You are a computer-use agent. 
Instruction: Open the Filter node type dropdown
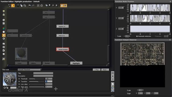(x=30, y=70)
